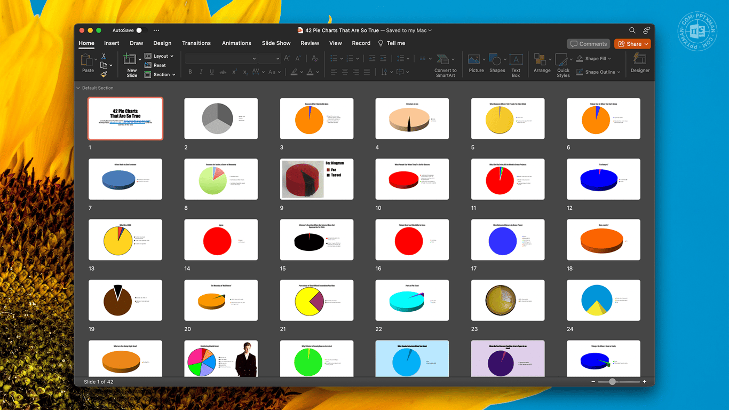Select the Format Painter brush icon
729x410 pixels.
pyautogui.click(x=104, y=75)
